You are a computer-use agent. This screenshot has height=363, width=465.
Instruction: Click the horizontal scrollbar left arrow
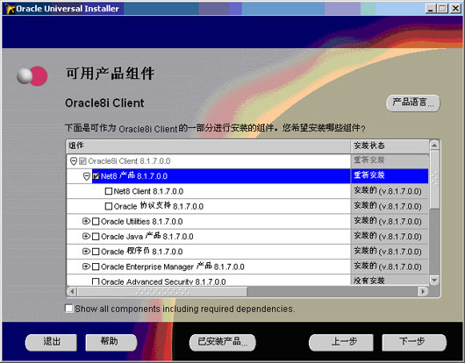[72, 292]
